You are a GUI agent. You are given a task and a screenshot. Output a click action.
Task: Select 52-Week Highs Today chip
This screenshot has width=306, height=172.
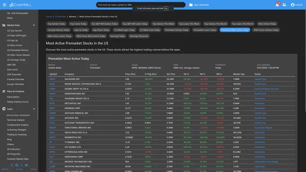point(125,30)
